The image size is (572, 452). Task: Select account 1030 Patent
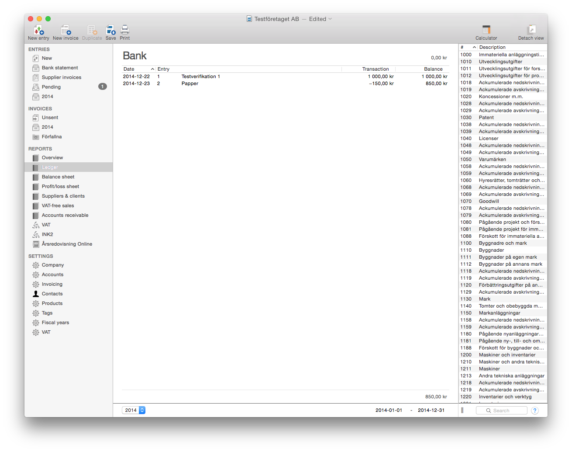tap(503, 117)
